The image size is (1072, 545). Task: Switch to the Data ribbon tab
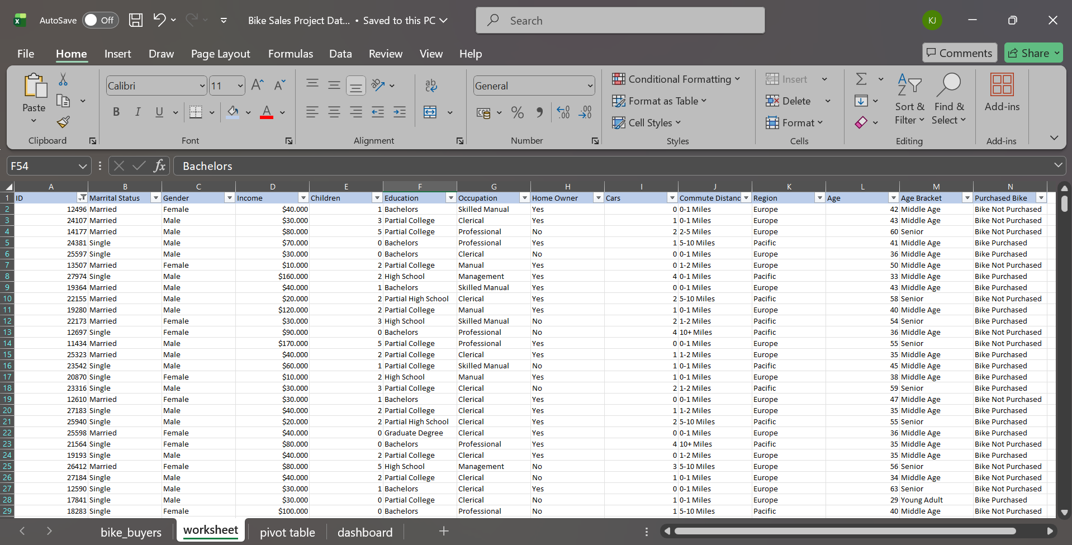pyautogui.click(x=340, y=53)
